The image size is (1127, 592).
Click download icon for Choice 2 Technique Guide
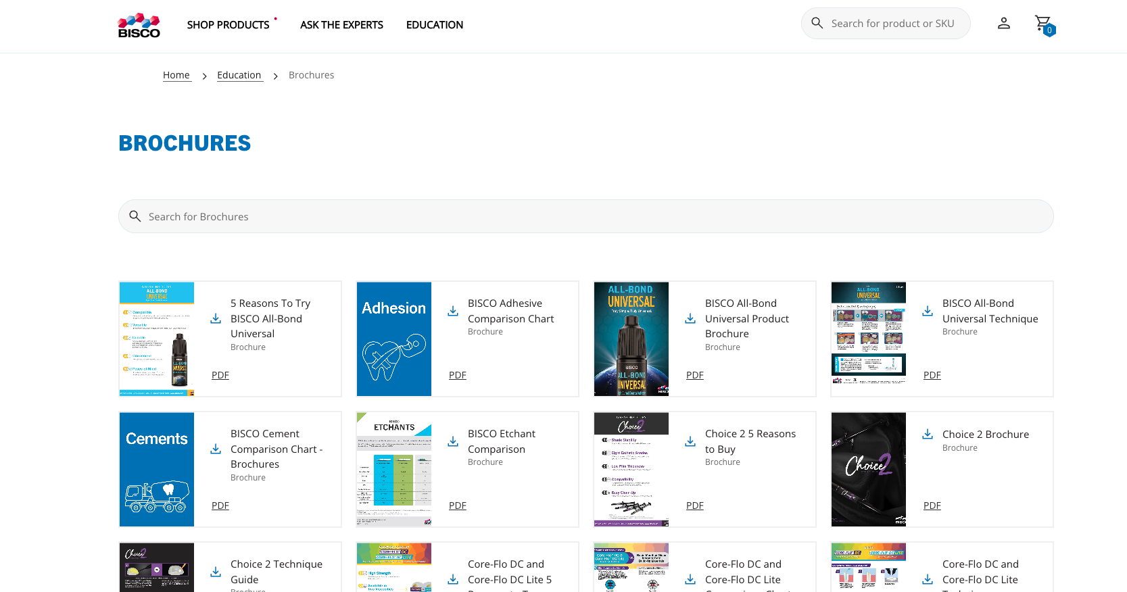[216, 572]
